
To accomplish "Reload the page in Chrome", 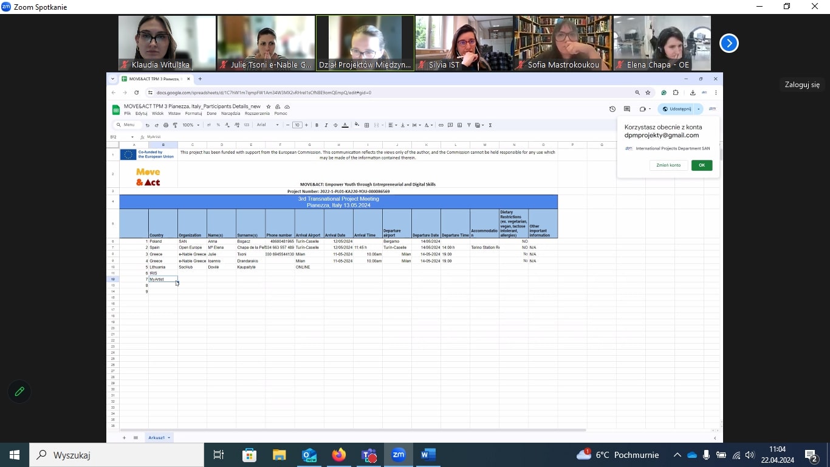I will click(x=136, y=92).
